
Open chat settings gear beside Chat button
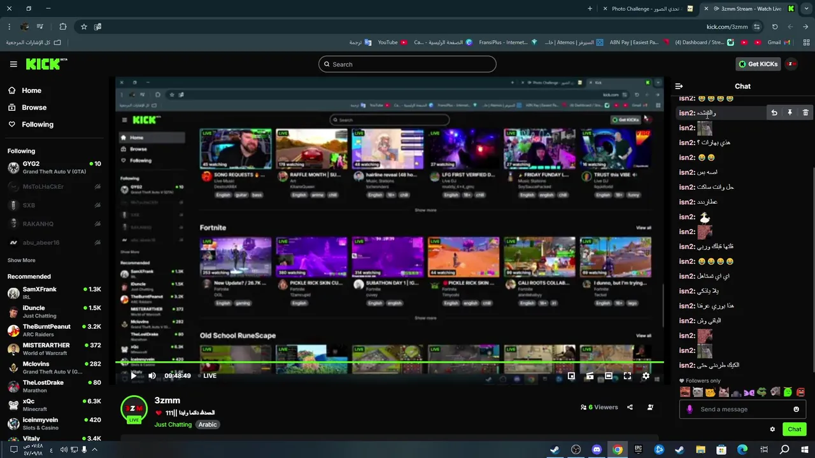tap(772, 429)
